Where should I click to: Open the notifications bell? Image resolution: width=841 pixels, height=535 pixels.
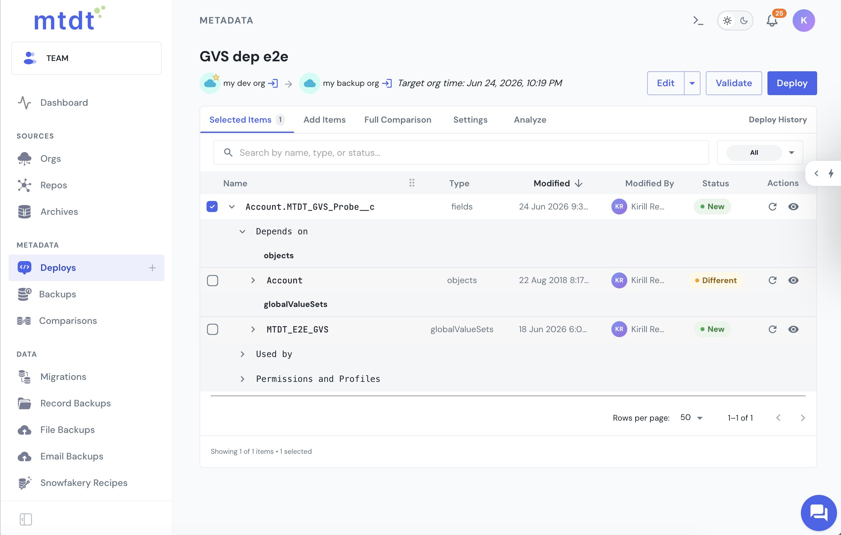coord(772,21)
